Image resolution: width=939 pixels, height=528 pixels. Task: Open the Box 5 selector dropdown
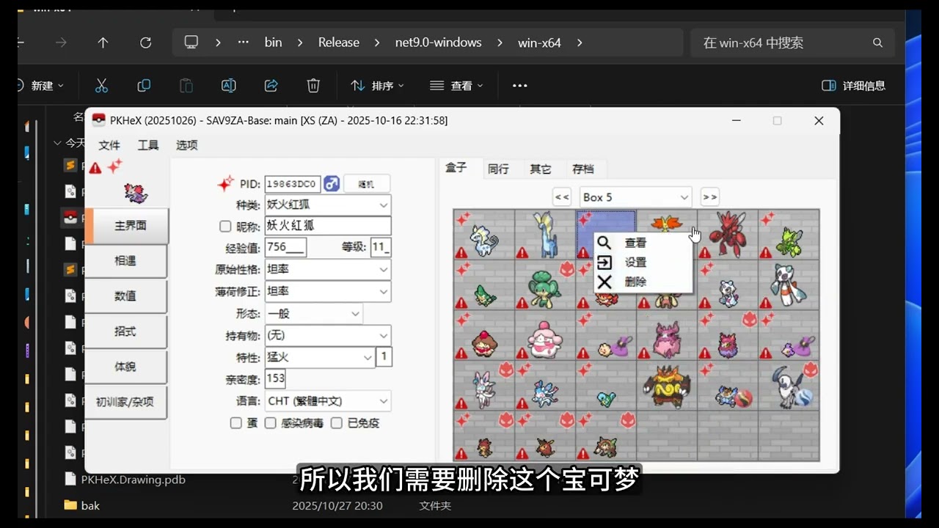[635, 197]
